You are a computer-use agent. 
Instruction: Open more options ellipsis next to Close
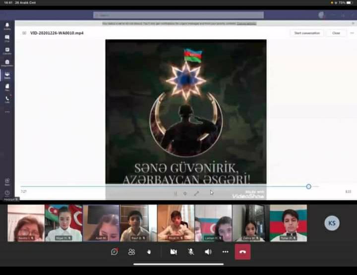(x=352, y=33)
